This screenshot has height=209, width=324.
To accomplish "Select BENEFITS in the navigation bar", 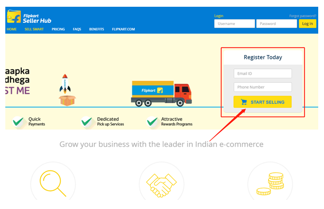I will click(96, 29).
